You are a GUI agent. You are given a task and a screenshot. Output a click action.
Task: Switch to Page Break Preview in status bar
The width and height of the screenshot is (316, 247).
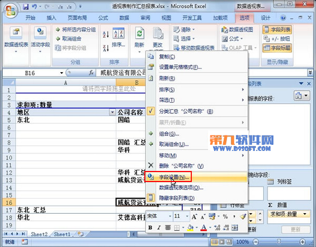point(229,241)
